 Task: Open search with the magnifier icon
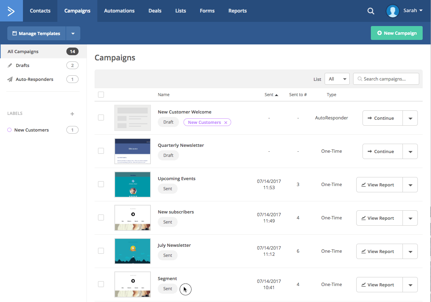point(371,11)
